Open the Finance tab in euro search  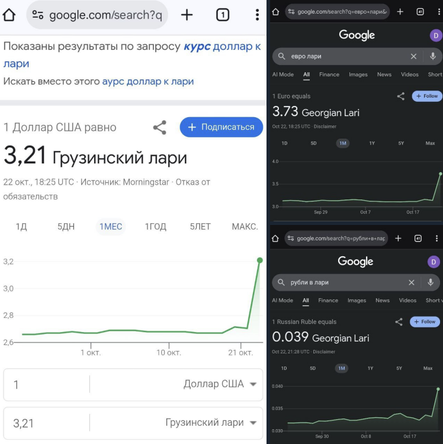(329, 75)
